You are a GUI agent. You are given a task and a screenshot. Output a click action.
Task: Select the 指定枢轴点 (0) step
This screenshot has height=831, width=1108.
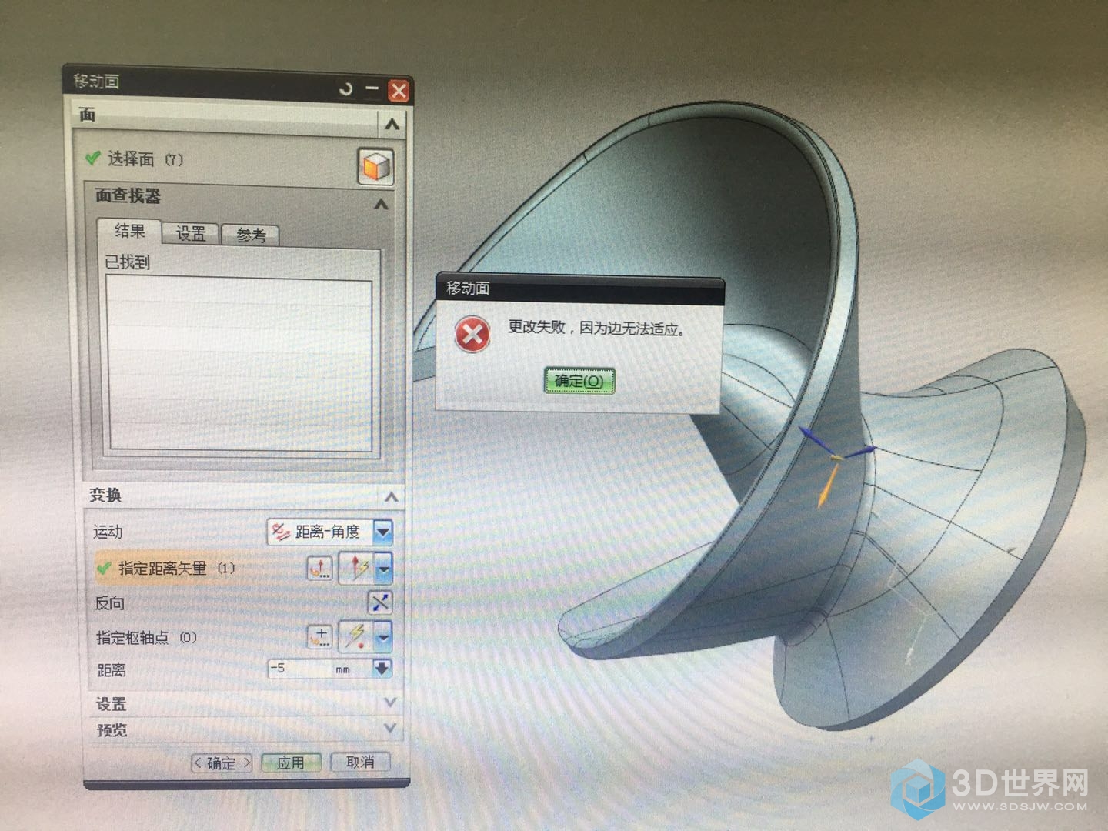tap(146, 637)
